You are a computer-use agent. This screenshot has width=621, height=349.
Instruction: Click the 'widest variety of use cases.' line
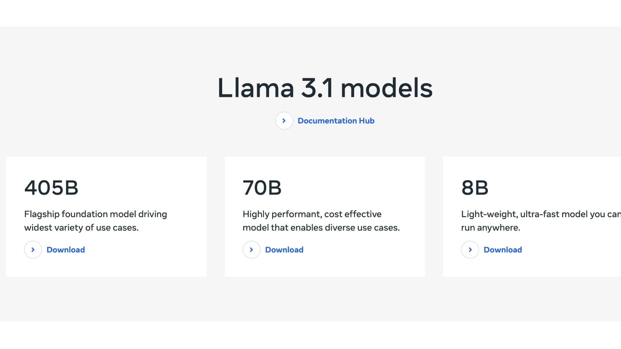click(x=81, y=228)
